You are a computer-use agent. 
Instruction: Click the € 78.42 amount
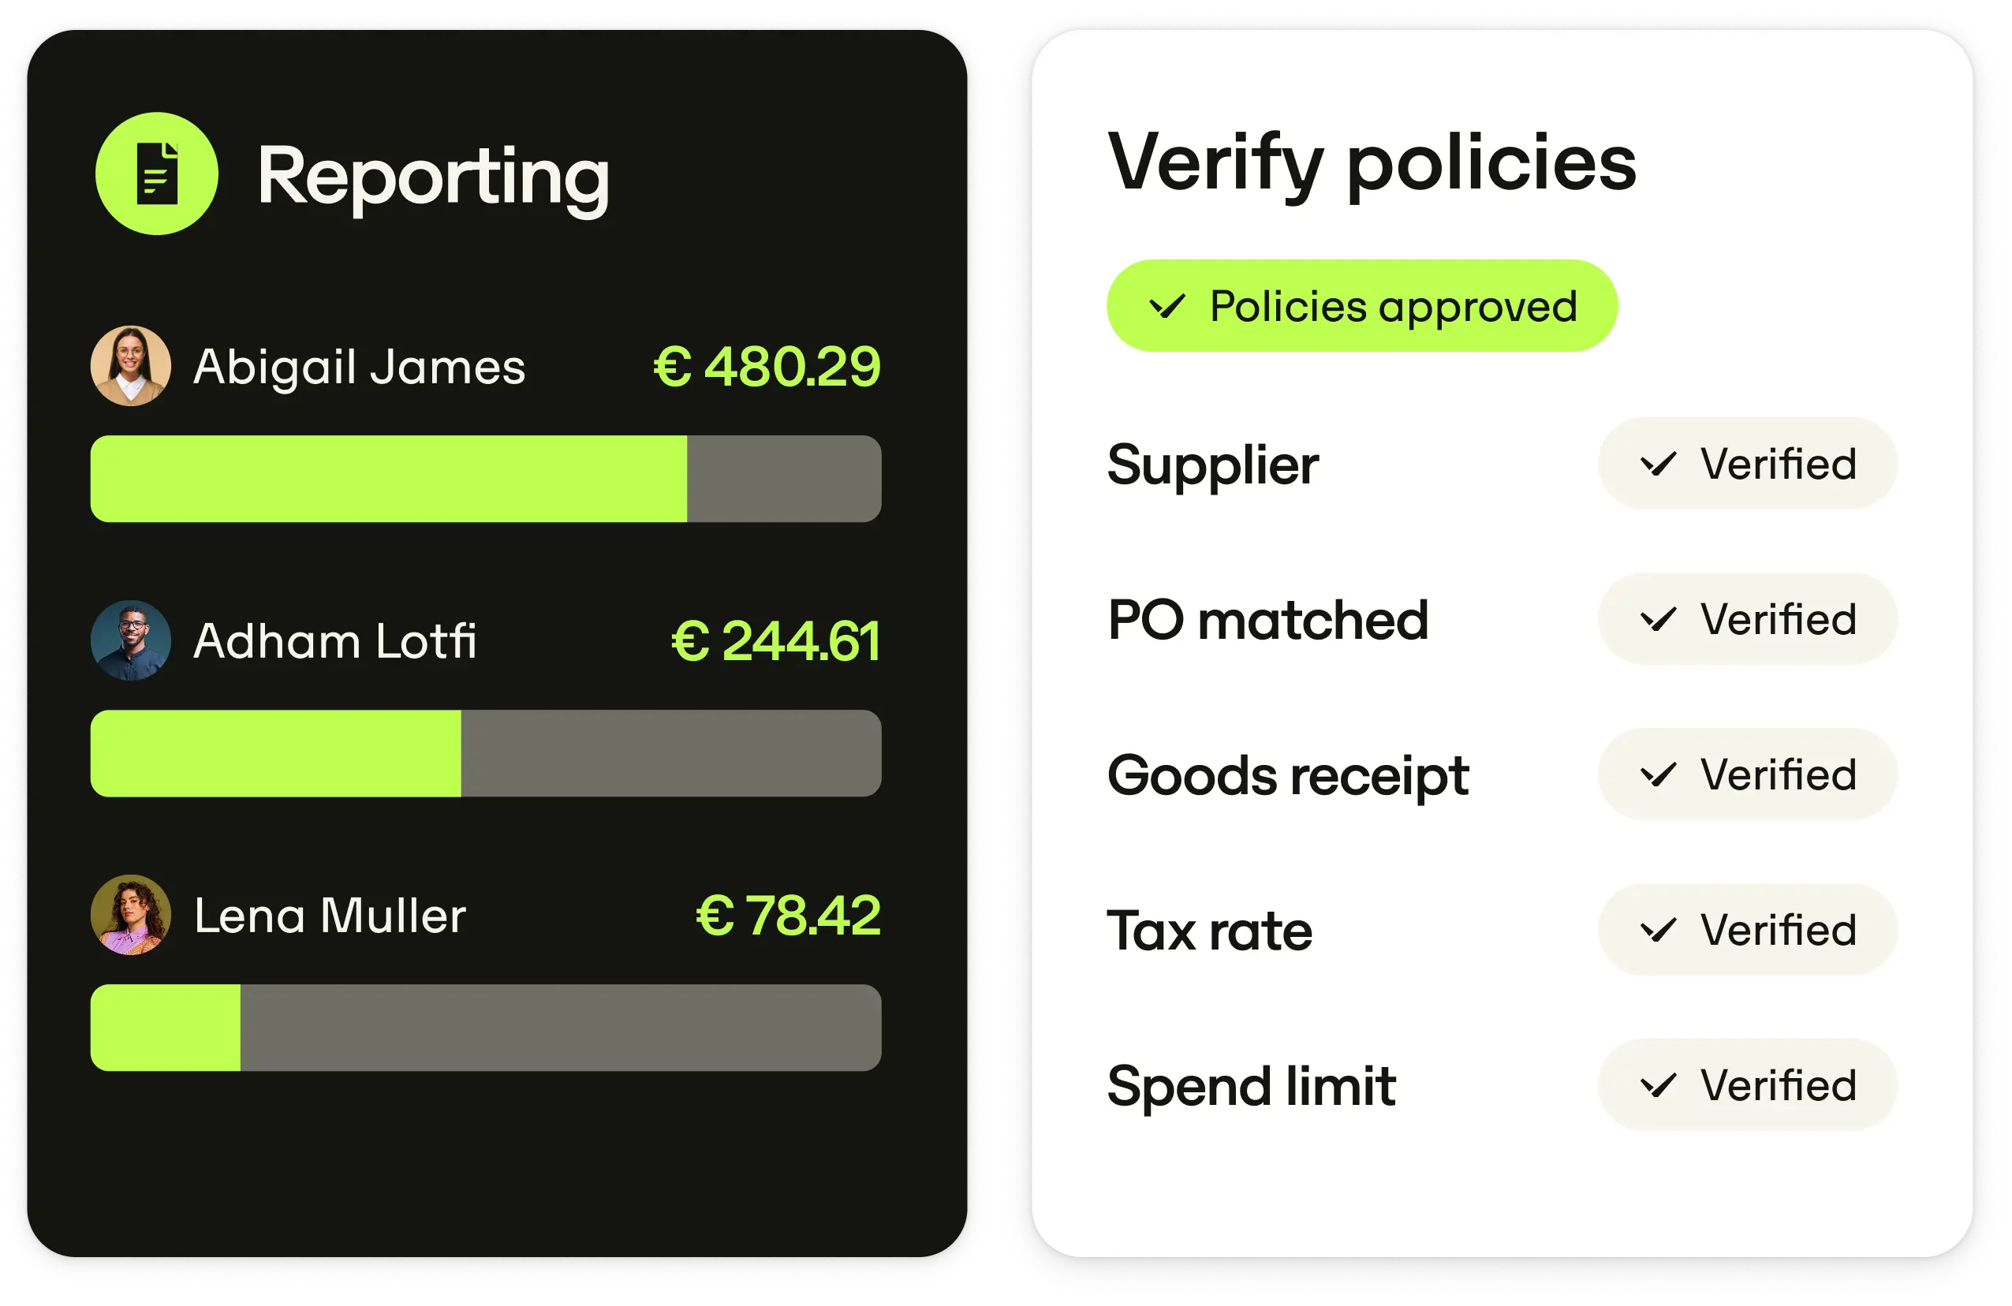coord(788,916)
